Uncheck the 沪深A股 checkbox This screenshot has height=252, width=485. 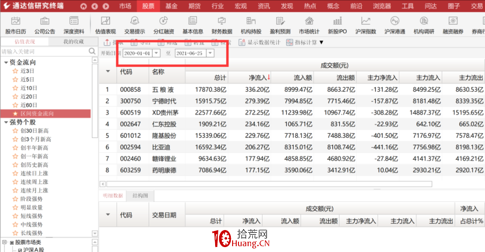tap(20, 250)
